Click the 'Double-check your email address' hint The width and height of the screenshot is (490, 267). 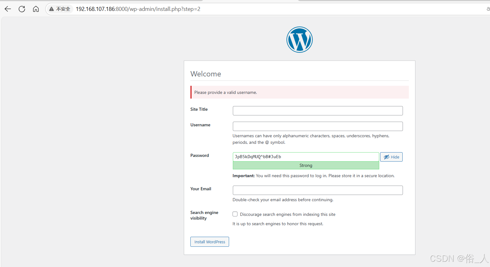tap(283, 200)
